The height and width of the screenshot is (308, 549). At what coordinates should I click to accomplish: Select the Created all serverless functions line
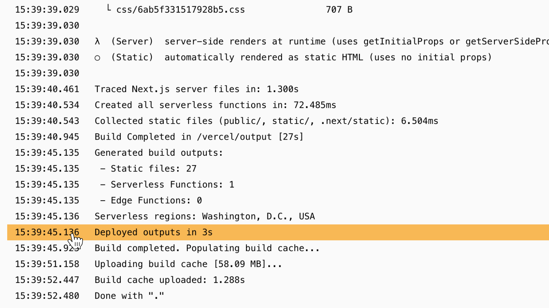215,105
